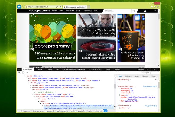Open the Program profilujący tab

point(95,69)
